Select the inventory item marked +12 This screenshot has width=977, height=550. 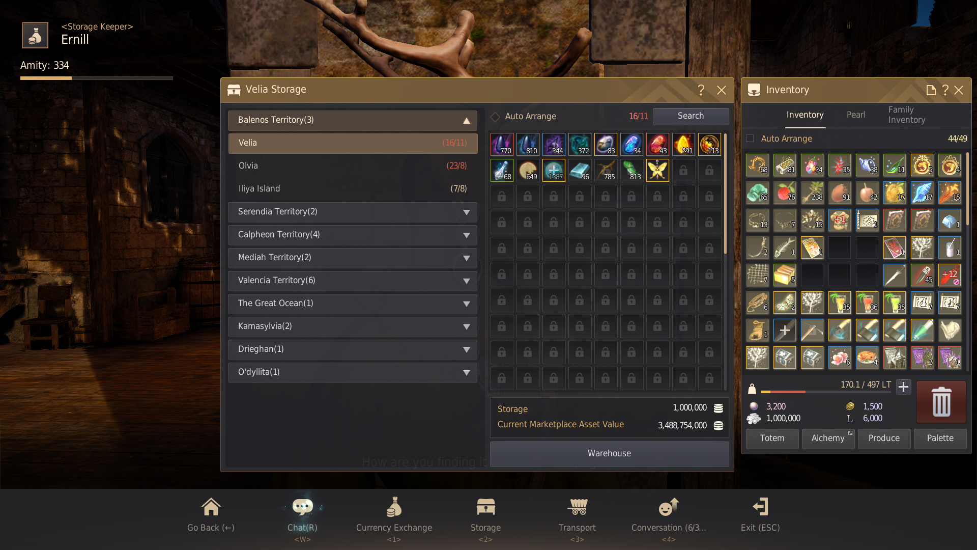click(950, 275)
